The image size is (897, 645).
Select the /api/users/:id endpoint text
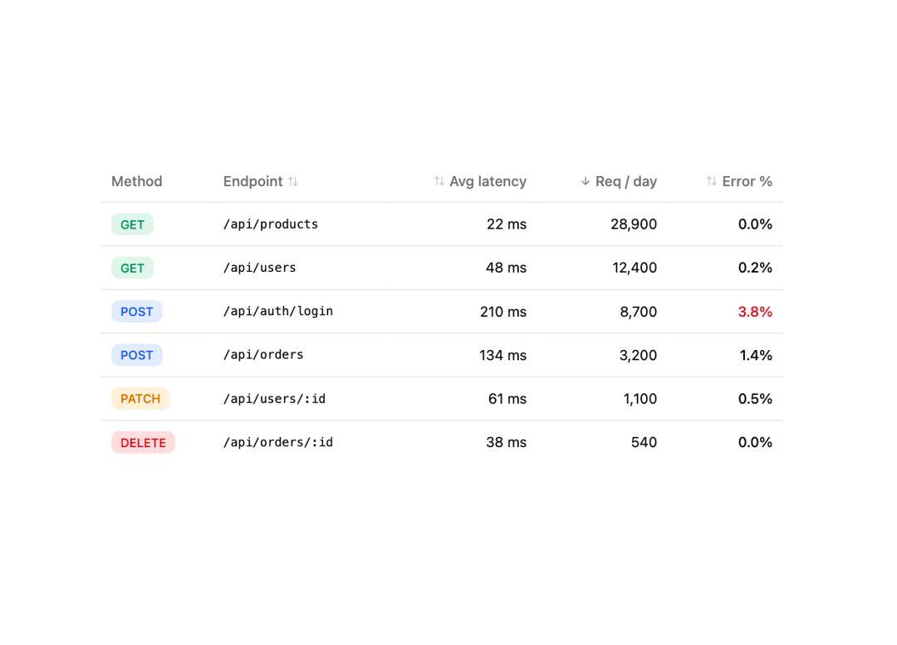tap(275, 399)
